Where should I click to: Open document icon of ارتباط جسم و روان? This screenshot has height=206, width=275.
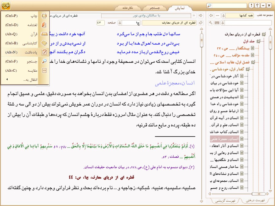[x=242, y=111]
